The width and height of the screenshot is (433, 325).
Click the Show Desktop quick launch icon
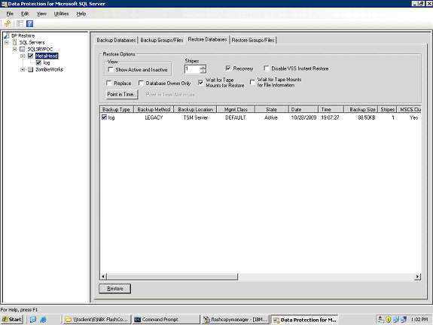click(33, 320)
